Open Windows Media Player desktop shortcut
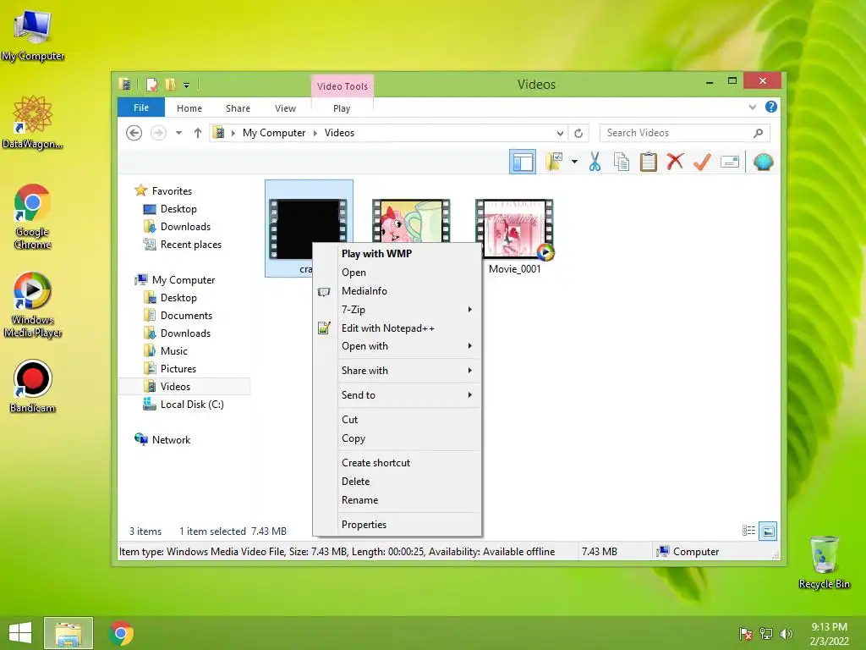Viewport: 866px width, 650px height. [33, 305]
